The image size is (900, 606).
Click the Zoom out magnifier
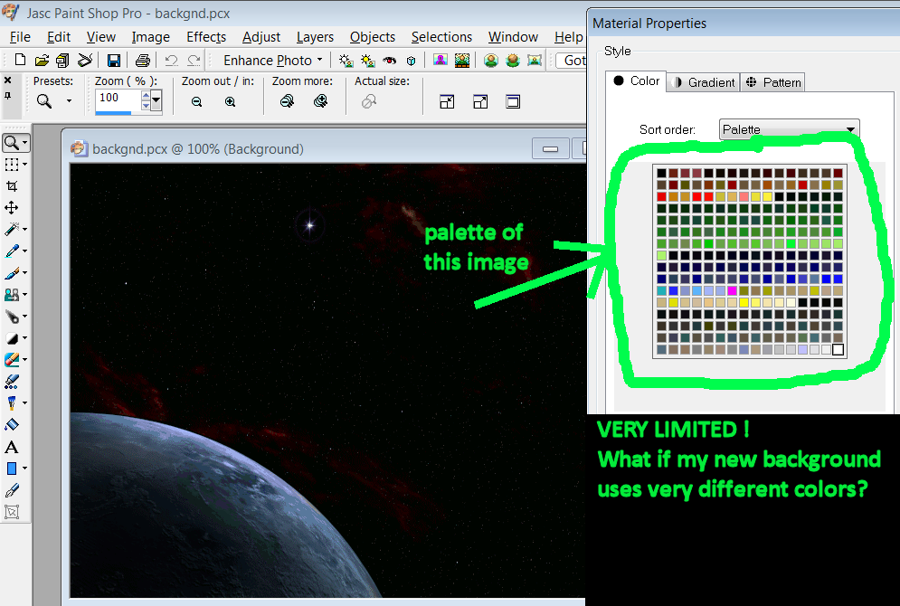196,102
